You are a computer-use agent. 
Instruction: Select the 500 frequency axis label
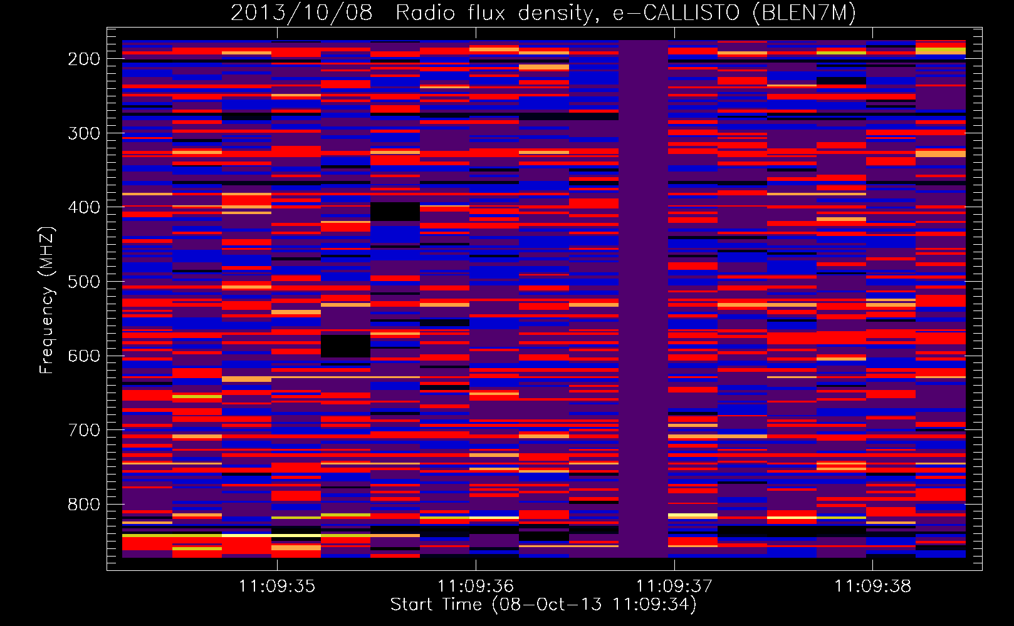click(84, 282)
